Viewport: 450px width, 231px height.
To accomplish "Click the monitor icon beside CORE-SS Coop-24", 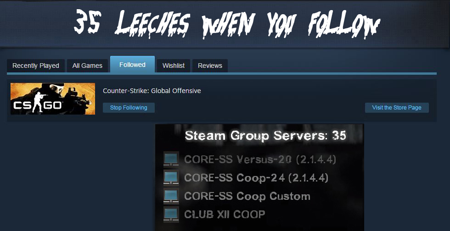I will coord(171,178).
